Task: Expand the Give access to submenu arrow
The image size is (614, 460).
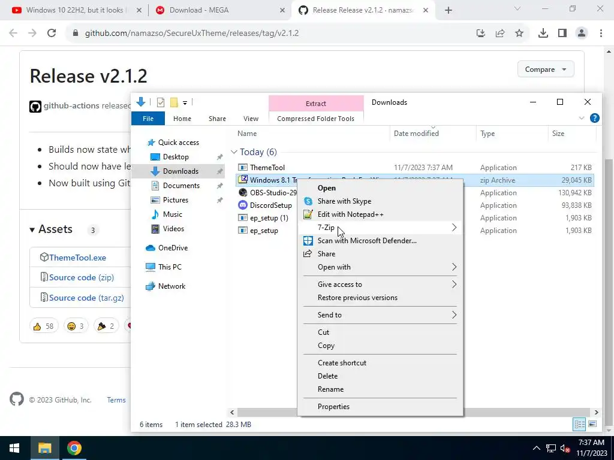Action: click(x=454, y=285)
